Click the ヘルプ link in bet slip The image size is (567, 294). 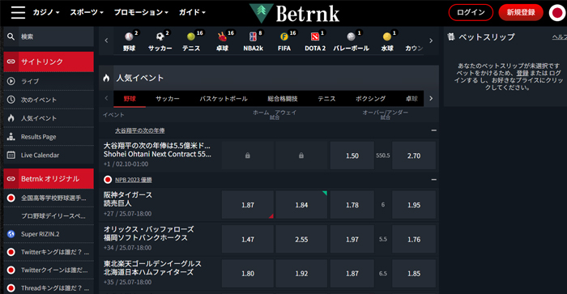point(559,37)
